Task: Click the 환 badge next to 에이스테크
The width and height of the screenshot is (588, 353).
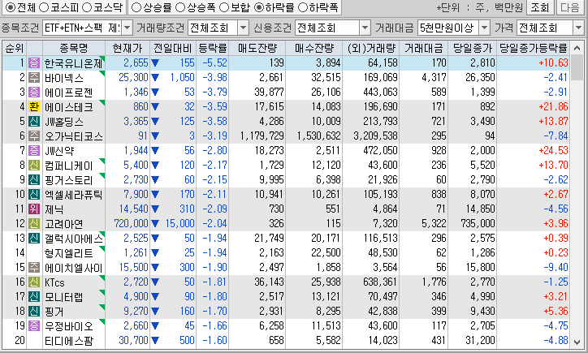Action: [34, 107]
